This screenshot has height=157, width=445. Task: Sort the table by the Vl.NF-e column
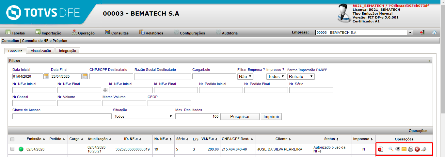tap(210, 139)
